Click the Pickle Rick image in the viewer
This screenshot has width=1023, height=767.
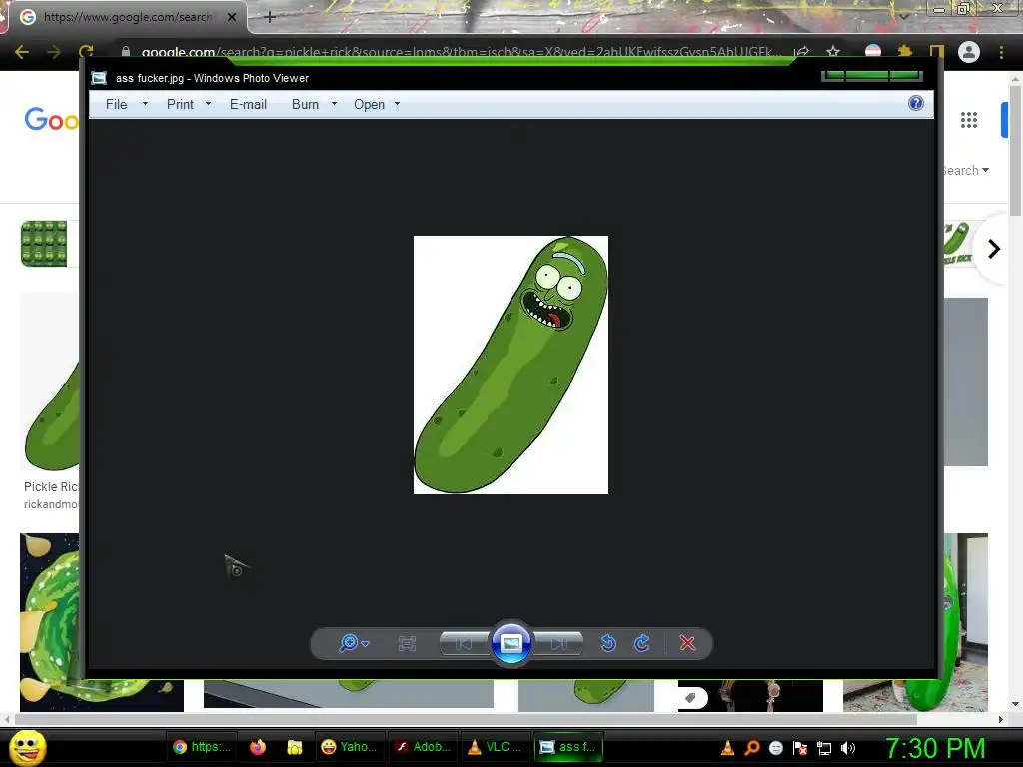(511, 365)
